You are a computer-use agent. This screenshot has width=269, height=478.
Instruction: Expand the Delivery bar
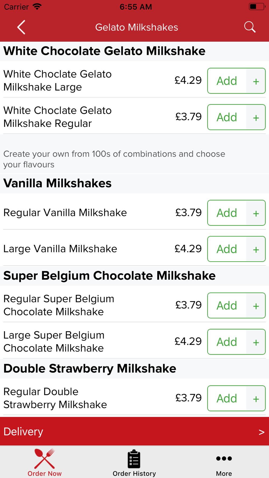129,431
